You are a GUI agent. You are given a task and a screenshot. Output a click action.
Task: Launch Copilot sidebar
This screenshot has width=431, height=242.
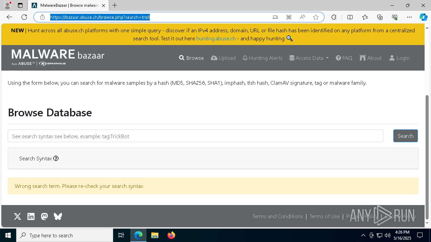pyautogui.click(x=423, y=17)
